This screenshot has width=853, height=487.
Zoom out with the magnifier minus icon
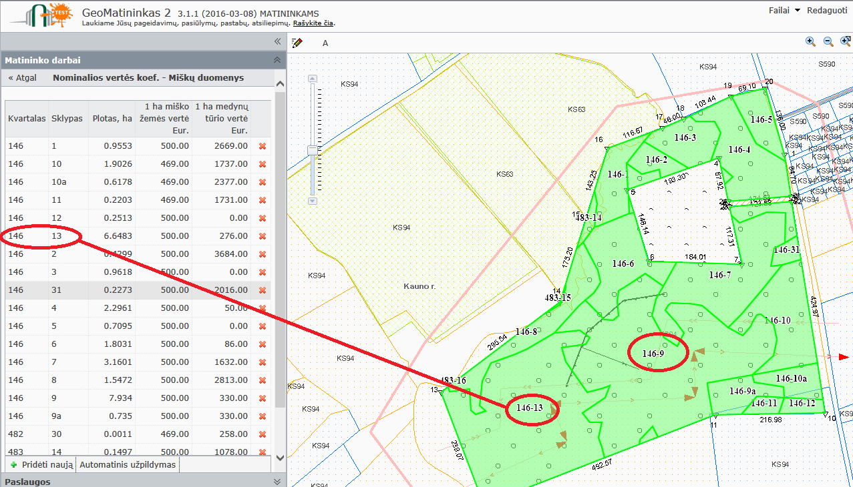tap(828, 41)
